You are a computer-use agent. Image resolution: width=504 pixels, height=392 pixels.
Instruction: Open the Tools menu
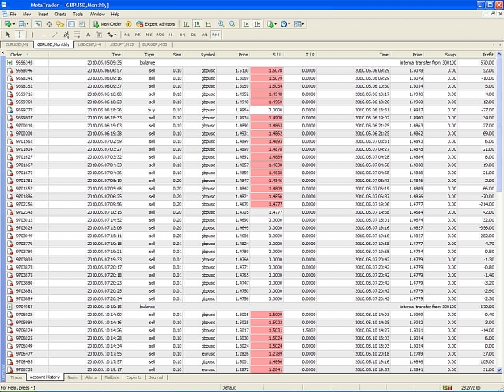(77, 15)
